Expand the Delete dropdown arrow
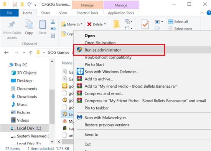The image size is (211, 151). 105,24
